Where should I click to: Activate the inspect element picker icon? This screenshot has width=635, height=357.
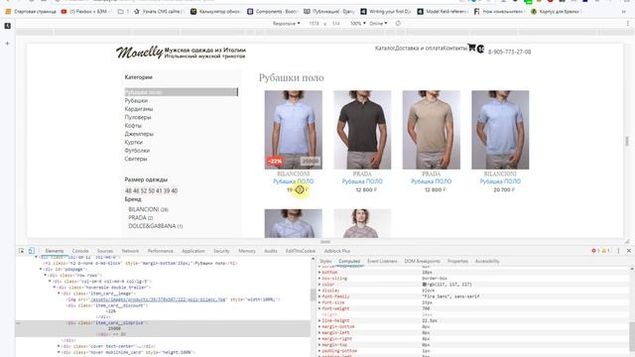(x=21, y=251)
